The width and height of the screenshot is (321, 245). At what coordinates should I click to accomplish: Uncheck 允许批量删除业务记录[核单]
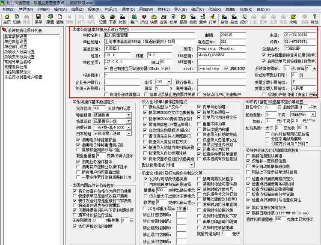tap(264, 55)
